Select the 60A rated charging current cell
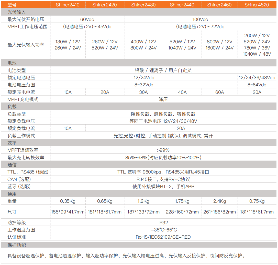278x265 pixels. pyautogui.click(x=219, y=92)
